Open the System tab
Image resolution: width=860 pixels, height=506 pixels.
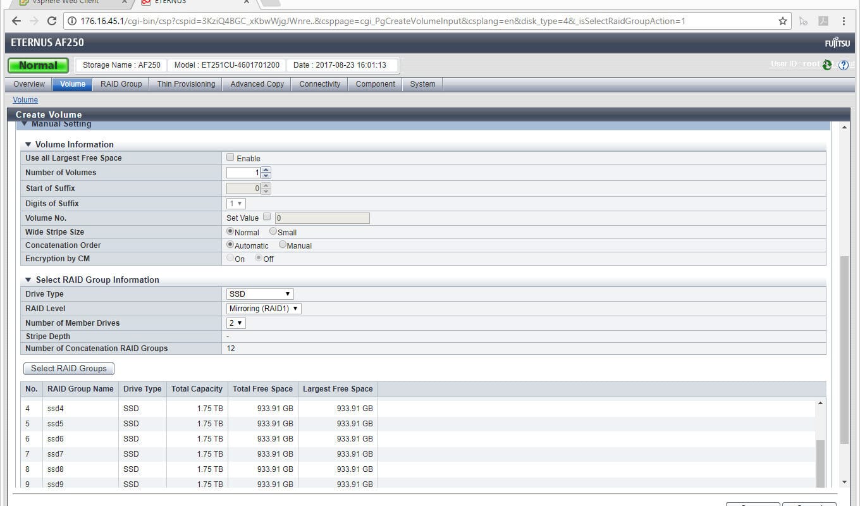422,84
